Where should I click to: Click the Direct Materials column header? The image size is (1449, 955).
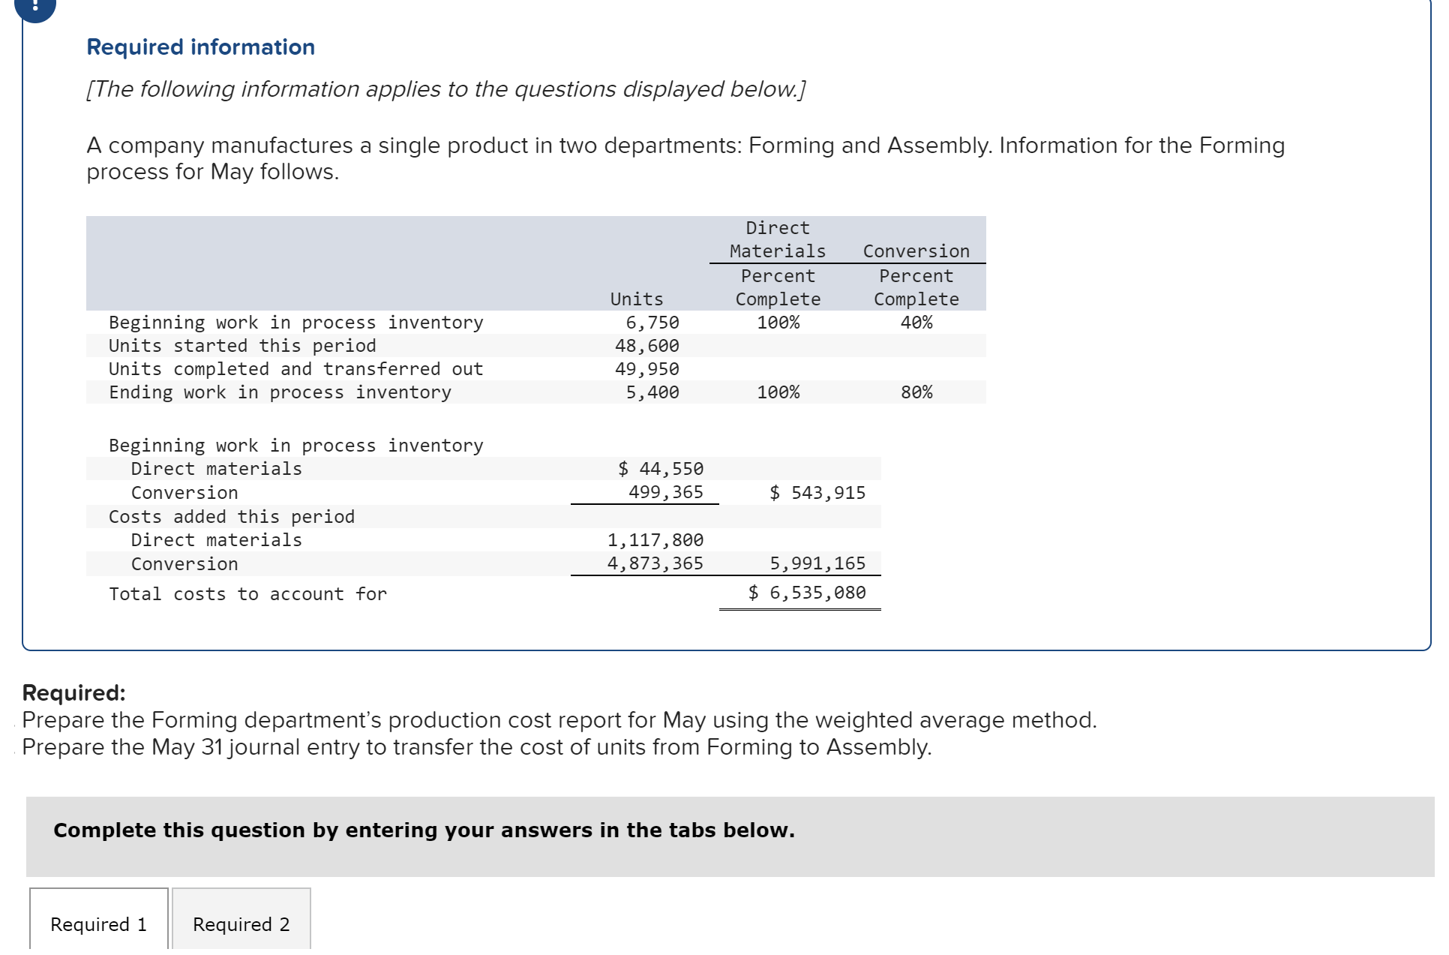tap(775, 240)
